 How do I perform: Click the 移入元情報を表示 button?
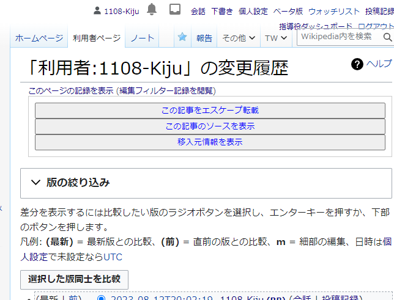[210, 142]
